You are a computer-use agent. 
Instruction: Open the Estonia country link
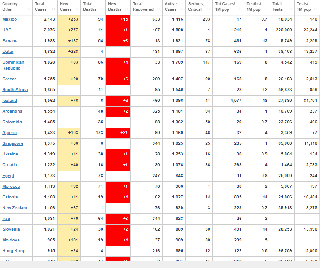point(10,197)
